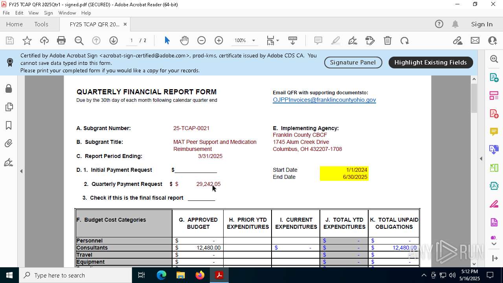Open the share with others icon
This screenshot has width=503, height=283.
(492, 40)
